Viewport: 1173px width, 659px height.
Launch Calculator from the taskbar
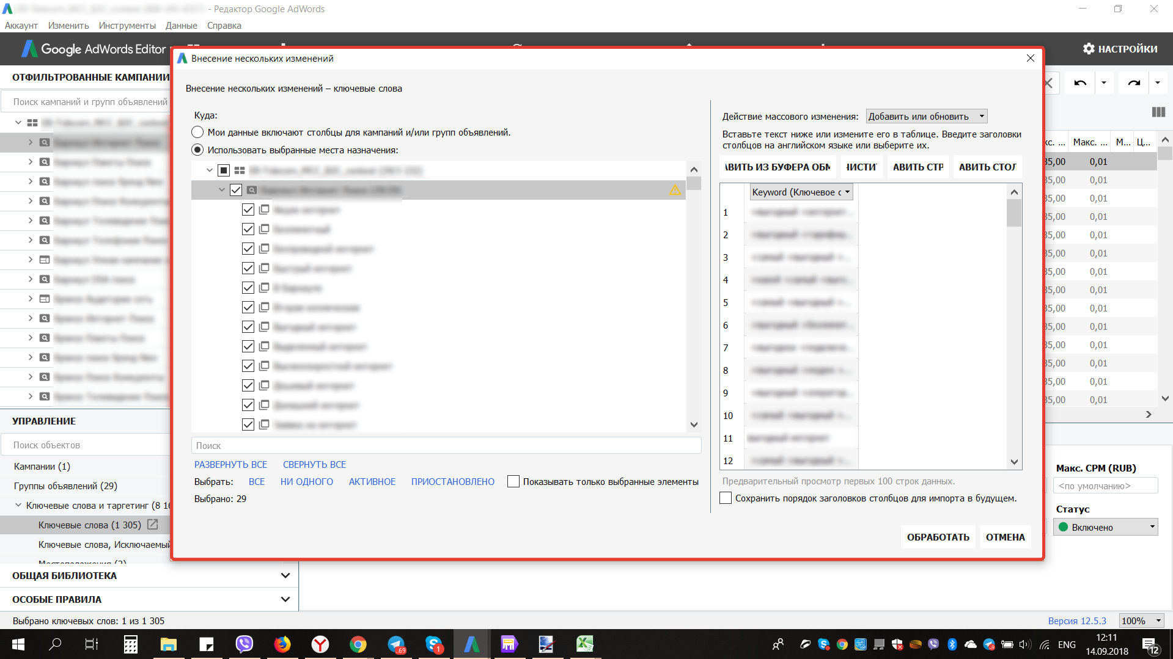[x=131, y=644]
